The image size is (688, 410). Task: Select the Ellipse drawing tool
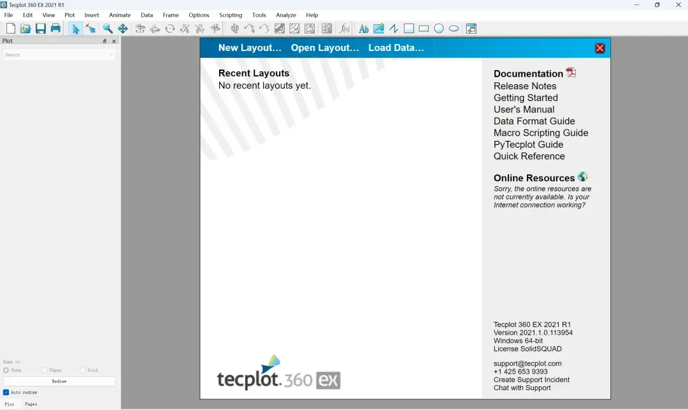pyautogui.click(x=454, y=29)
